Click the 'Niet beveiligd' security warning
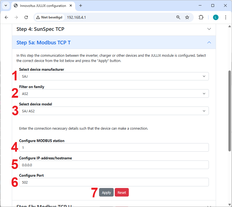 [x=49, y=17]
